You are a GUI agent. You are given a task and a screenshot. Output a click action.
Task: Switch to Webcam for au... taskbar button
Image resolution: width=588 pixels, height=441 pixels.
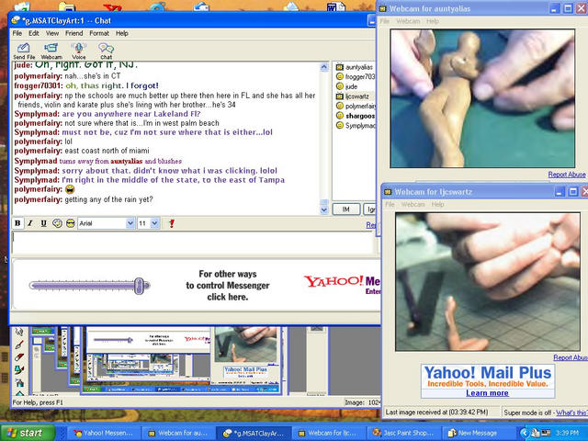click(178, 433)
